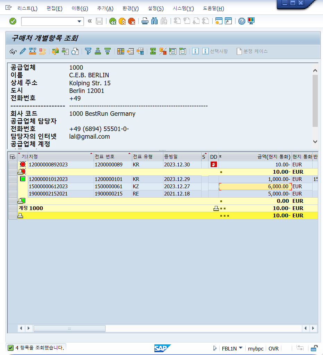Expand FBL1N transaction dropdown in status bar

point(240,348)
